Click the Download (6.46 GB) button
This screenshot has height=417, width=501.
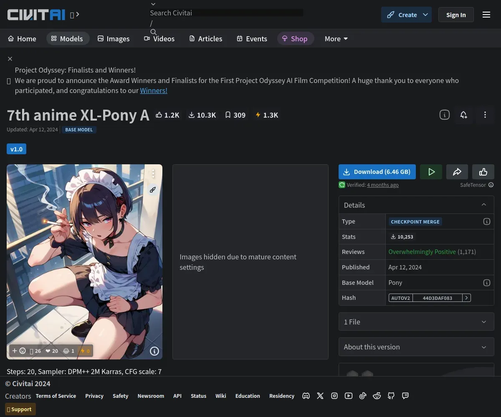pyautogui.click(x=377, y=172)
